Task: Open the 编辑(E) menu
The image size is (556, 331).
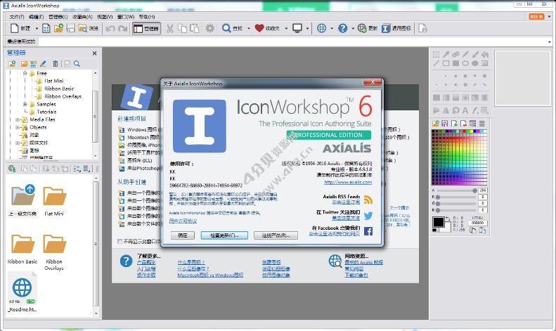Action: click(x=36, y=17)
